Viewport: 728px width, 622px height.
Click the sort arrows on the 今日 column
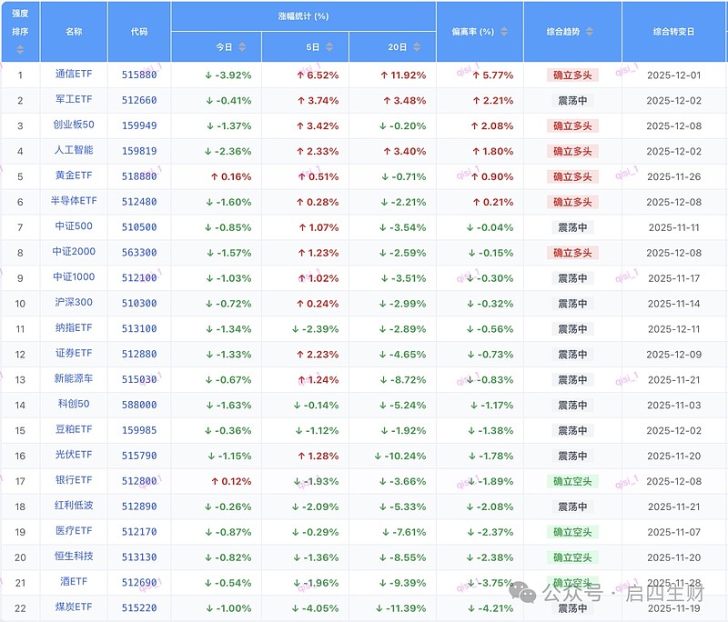(243, 45)
